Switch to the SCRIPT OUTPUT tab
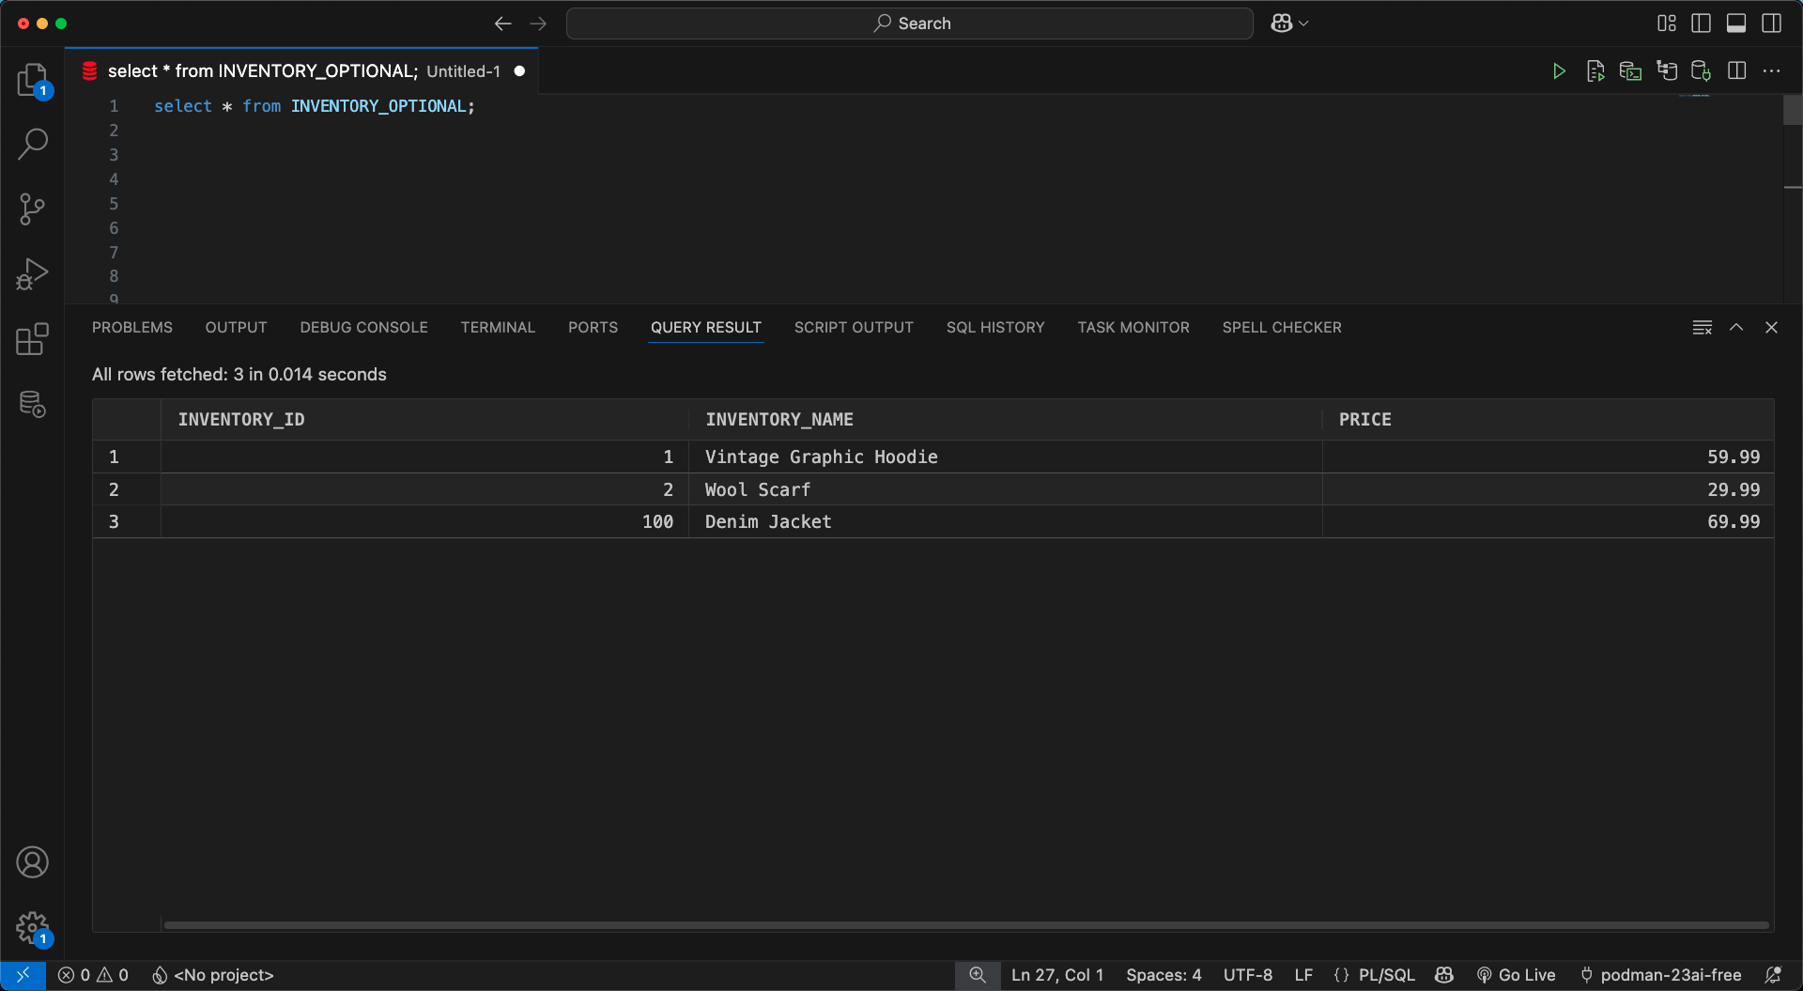This screenshot has width=1803, height=991. tap(854, 328)
